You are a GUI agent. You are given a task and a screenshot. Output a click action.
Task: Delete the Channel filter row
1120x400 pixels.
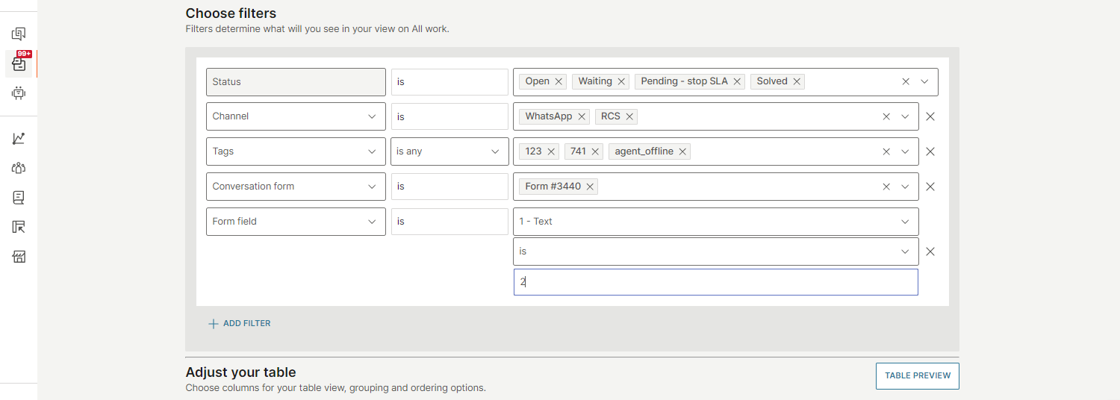(x=930, y=116)
